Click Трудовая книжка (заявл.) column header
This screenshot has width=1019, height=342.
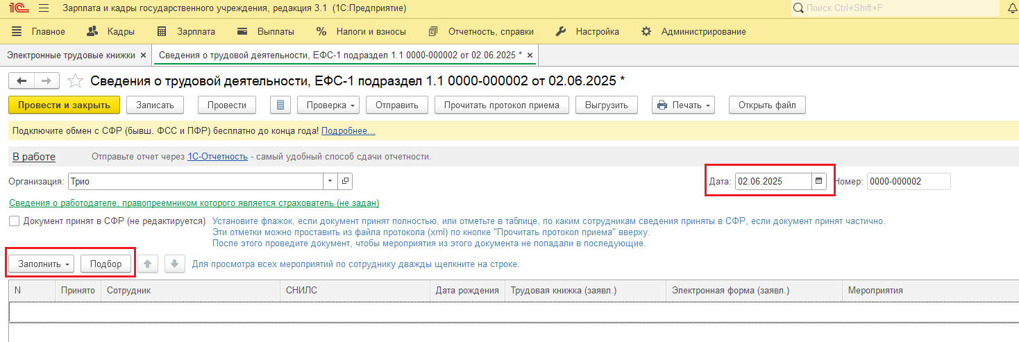(x=585, y=291)
